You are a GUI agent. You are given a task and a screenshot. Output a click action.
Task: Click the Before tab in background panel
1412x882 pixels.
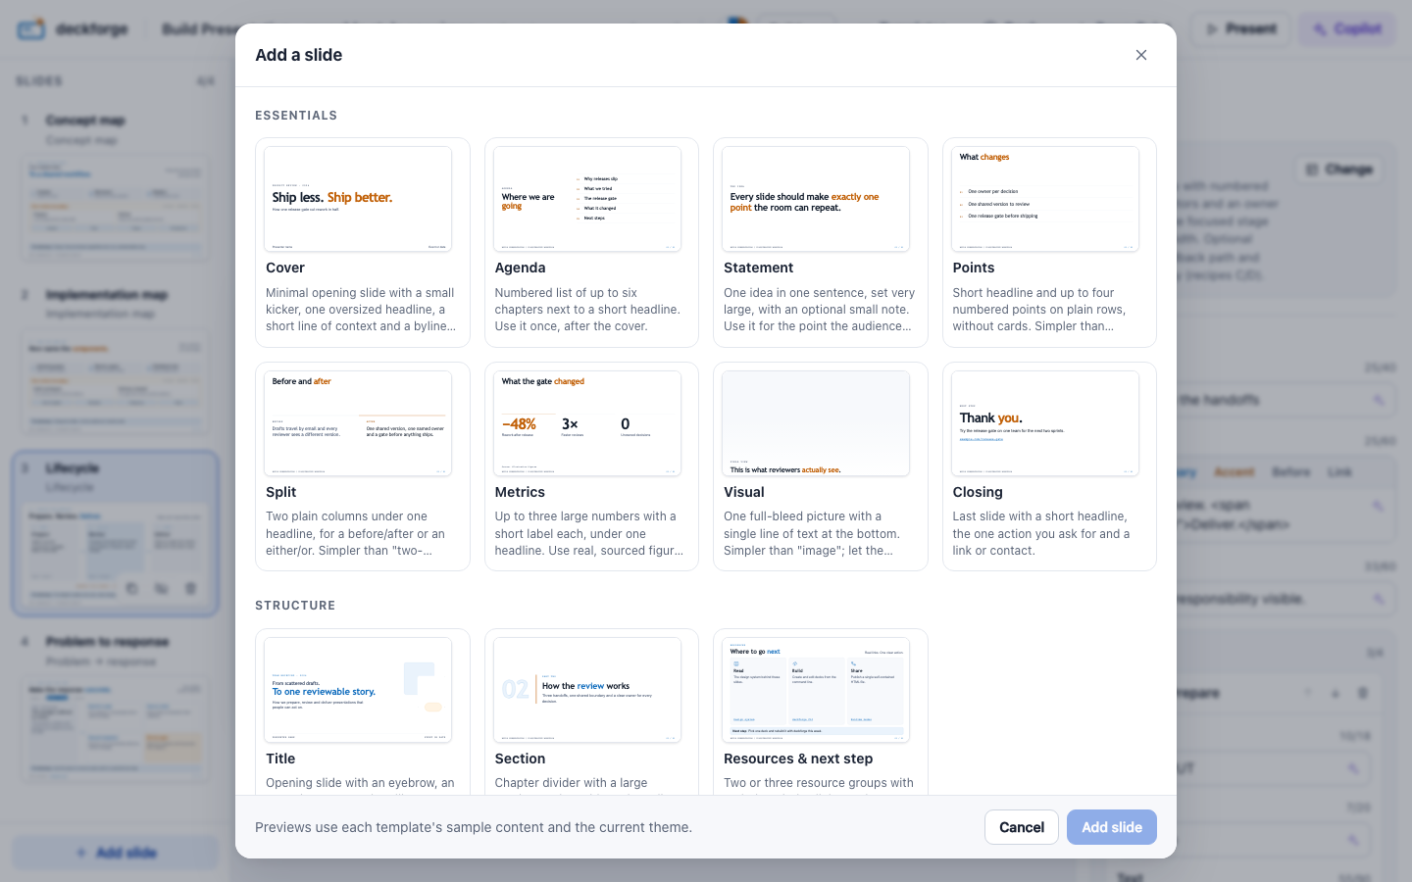[x=1291, y=472]
